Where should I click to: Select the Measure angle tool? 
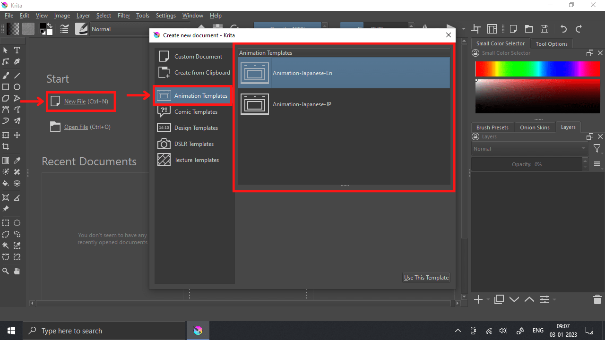pos(17,197)
